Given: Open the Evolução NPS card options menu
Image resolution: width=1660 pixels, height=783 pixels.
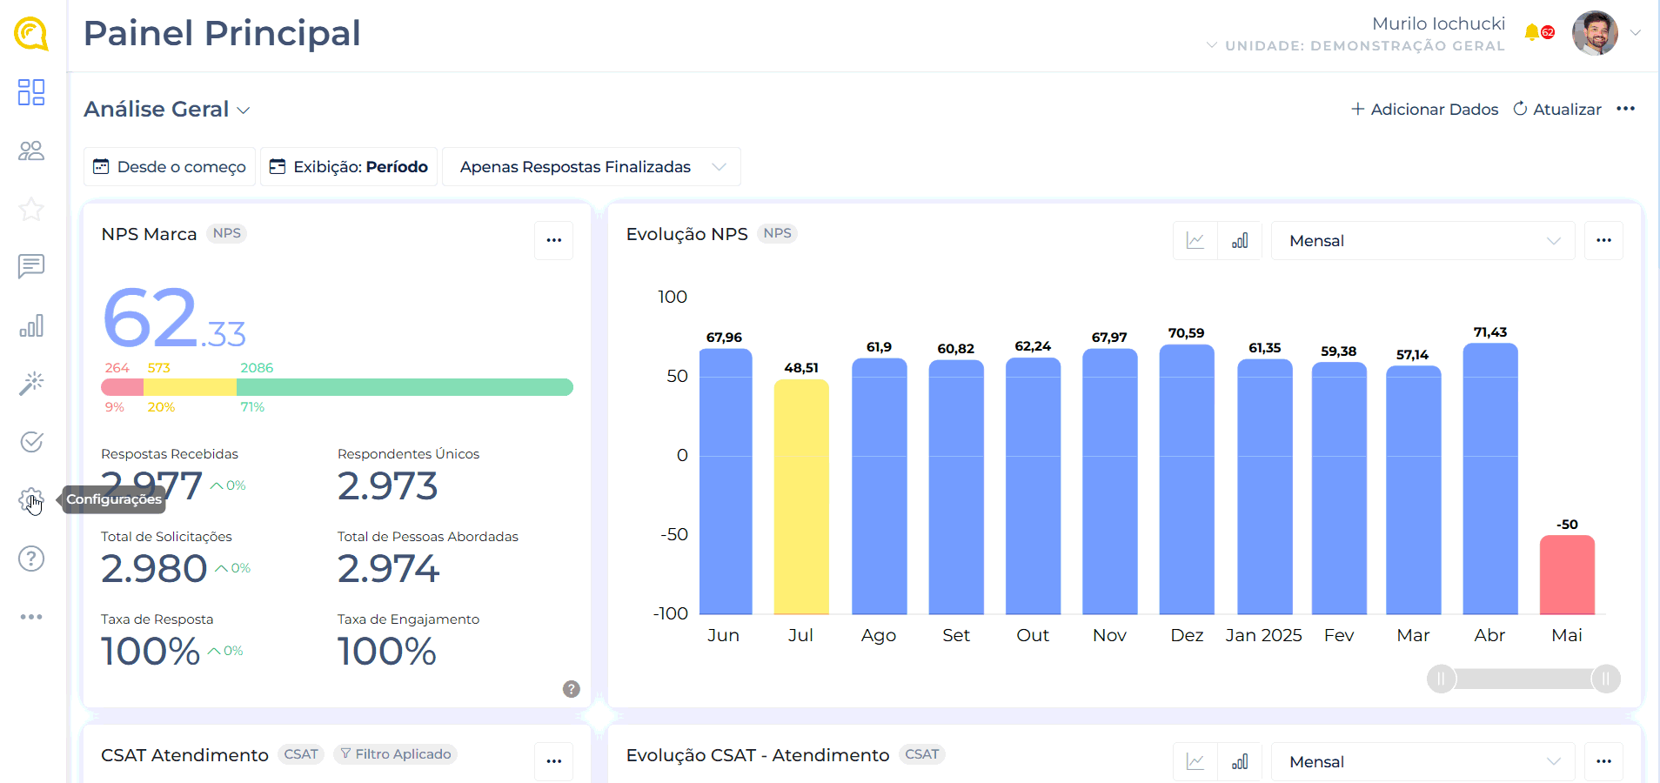Looking at the screenshot, I should pyautogui.click(x=1603, y=241).
